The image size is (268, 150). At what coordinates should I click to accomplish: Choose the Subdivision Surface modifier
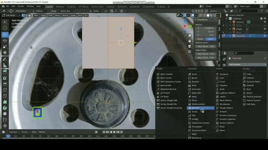[x=201, y=123]
